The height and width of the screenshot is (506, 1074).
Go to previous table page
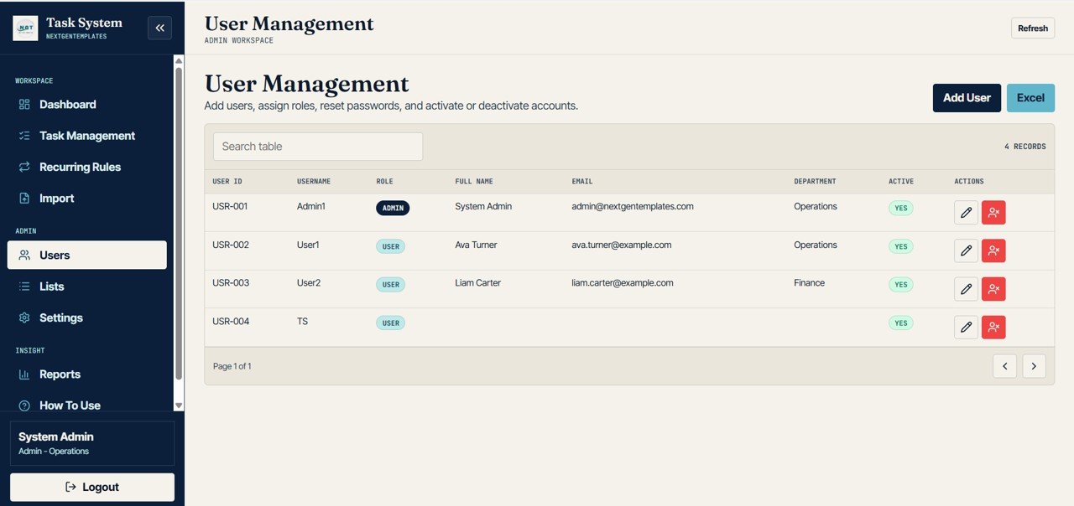(1005, 366)
